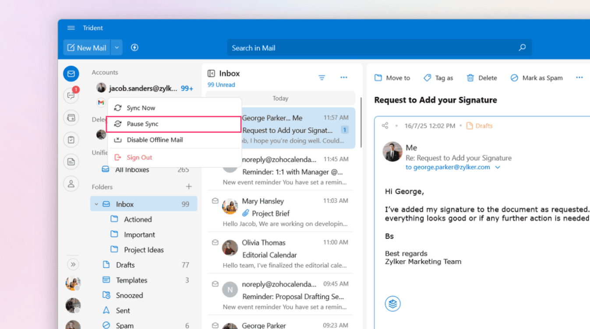Open Olivia Thomas's Editorial Calendar email

280,254
